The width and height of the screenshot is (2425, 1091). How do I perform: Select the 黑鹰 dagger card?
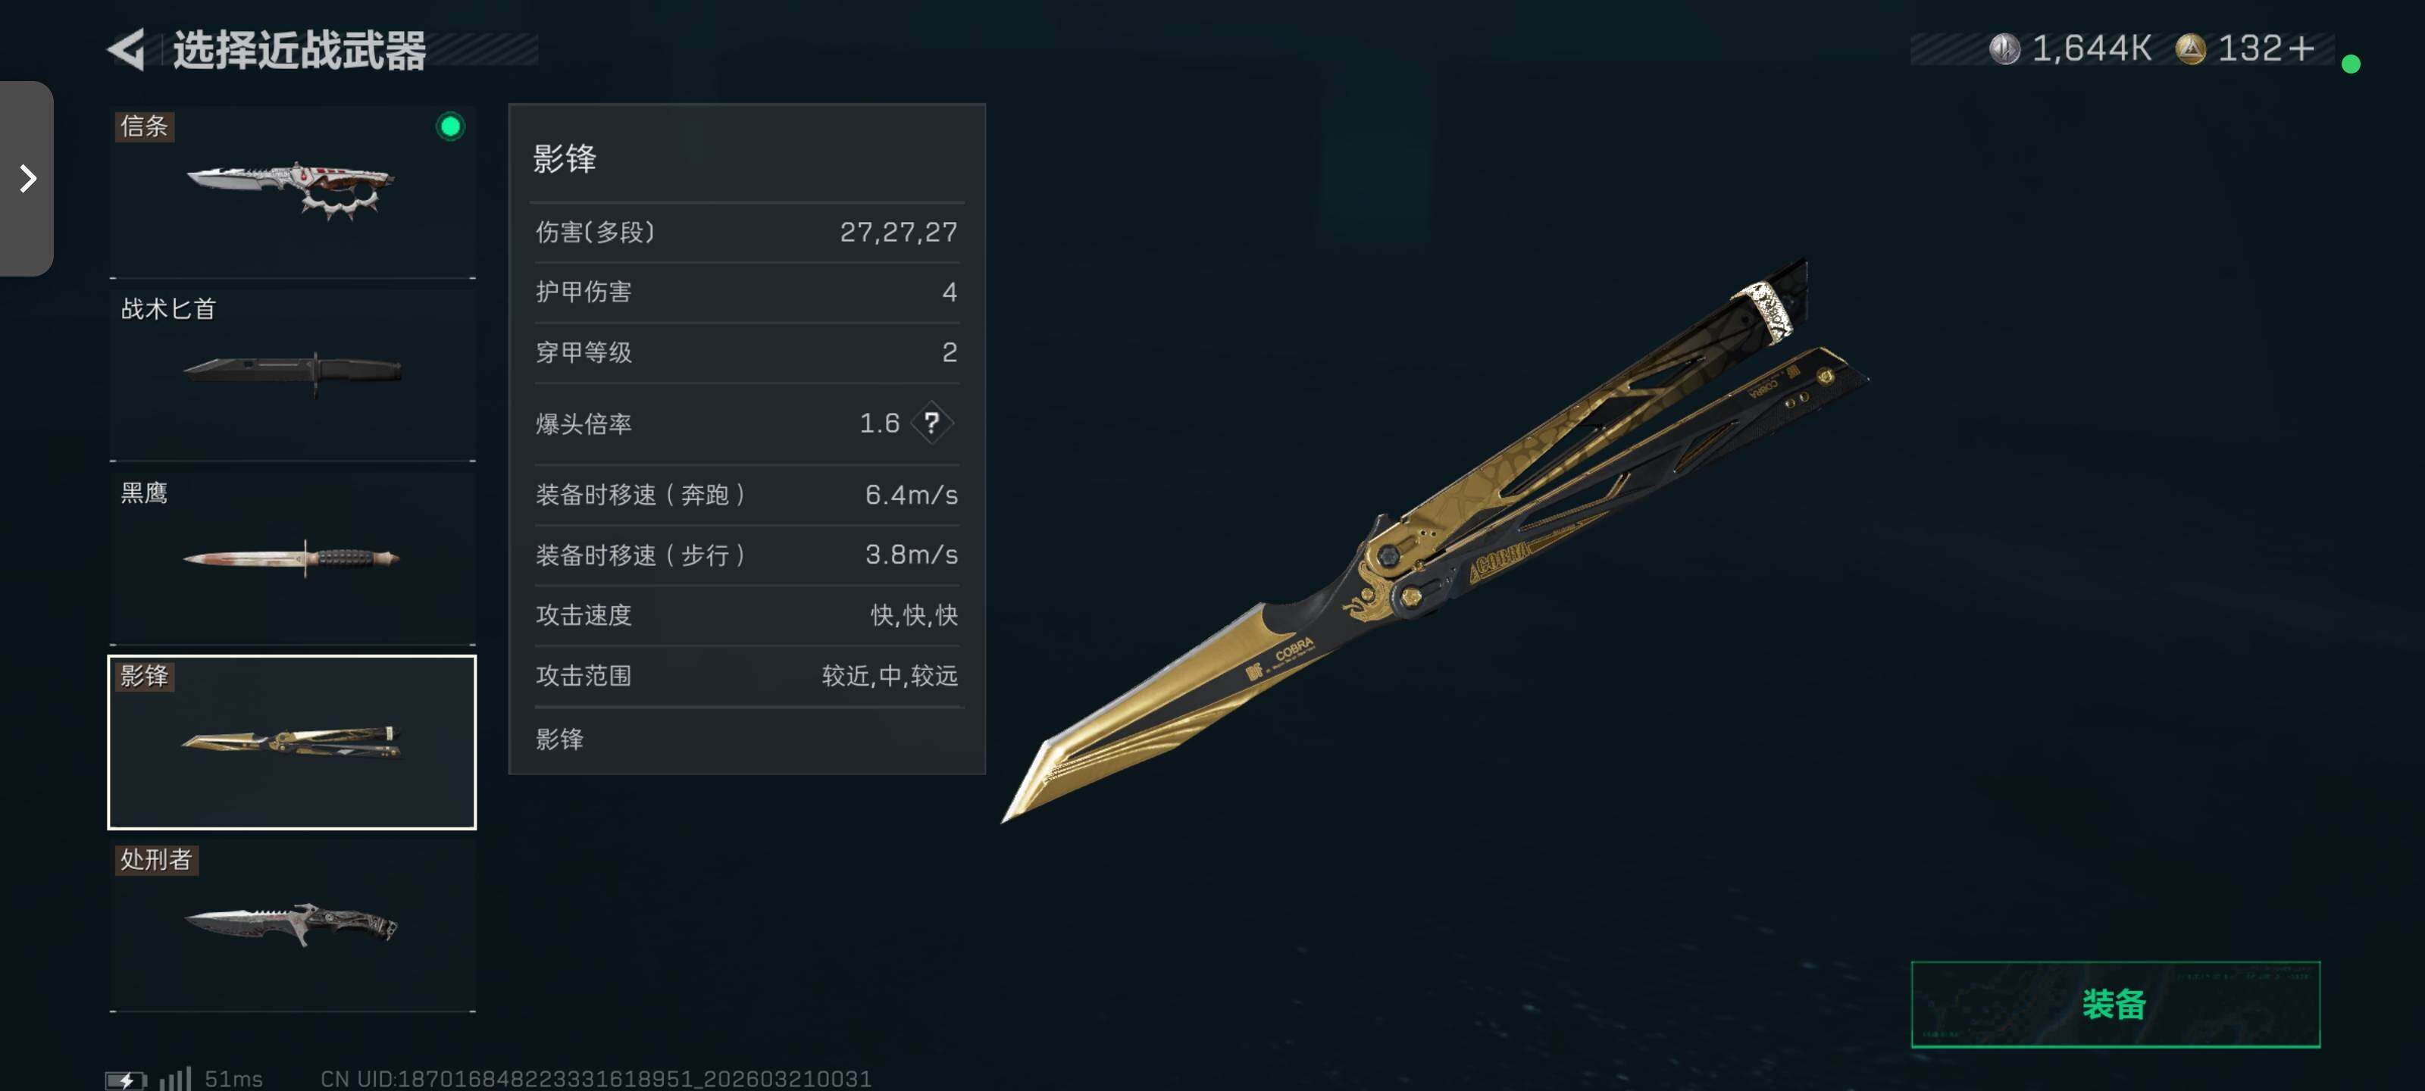pyautogui.click(x=292, y=558)
